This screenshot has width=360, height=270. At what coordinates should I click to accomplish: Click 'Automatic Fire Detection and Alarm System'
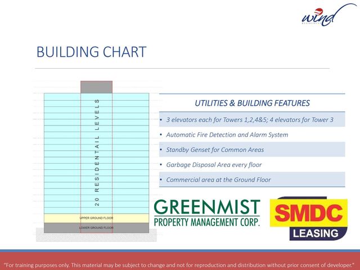[x=227, y=135]
